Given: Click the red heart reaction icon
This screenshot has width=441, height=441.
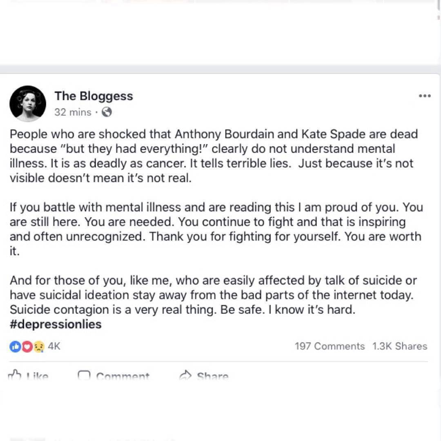Looking at the screenshot, I should point(27,347).
